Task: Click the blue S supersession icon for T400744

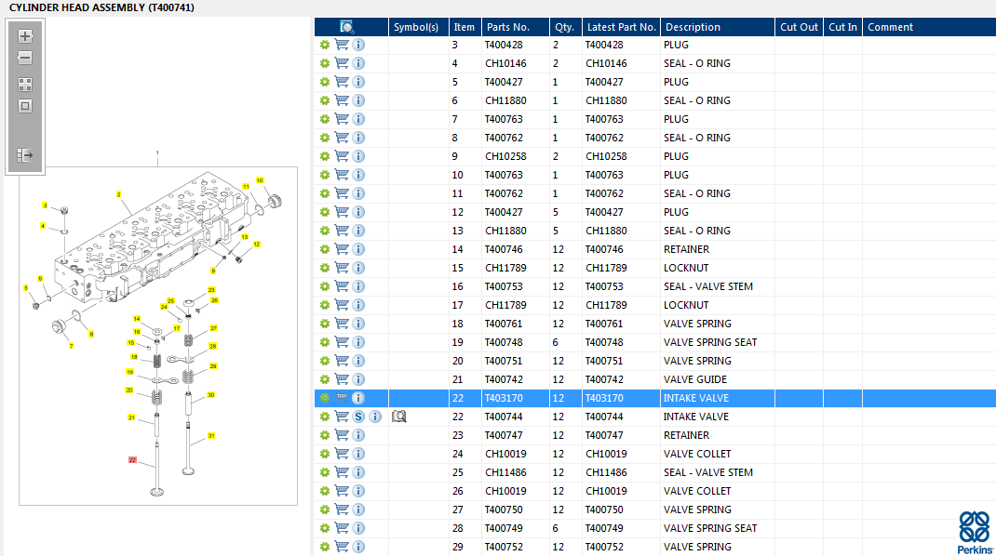Action: click(359, 417)
